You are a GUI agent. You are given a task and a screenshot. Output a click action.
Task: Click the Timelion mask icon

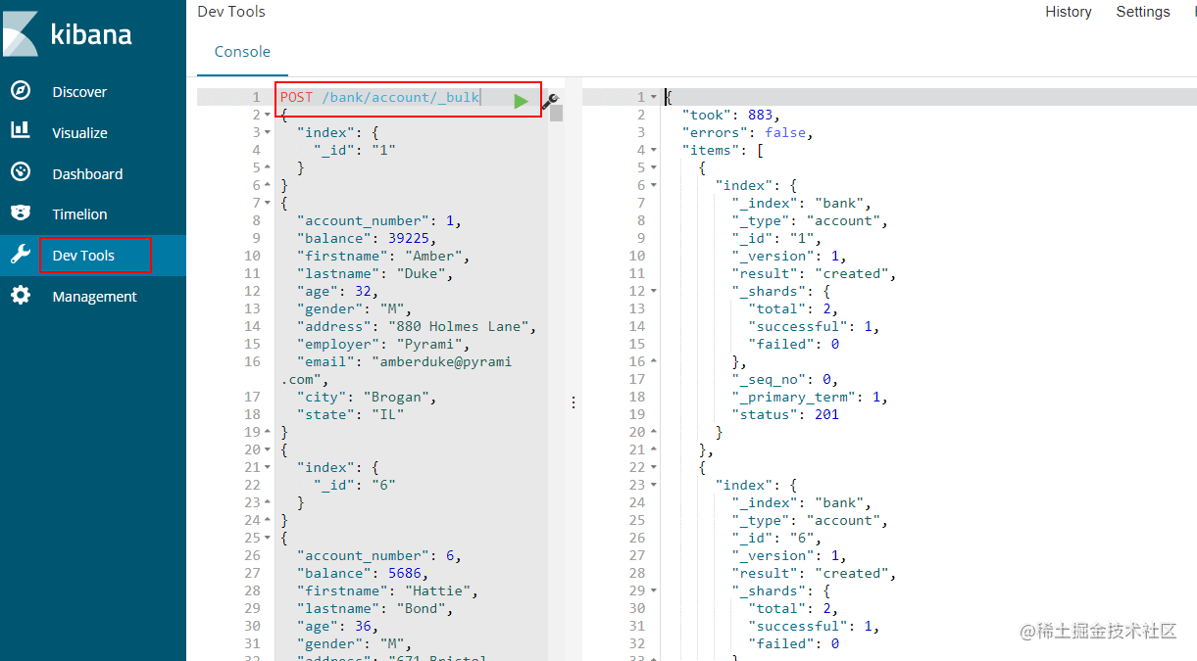[x=21, y=212]
